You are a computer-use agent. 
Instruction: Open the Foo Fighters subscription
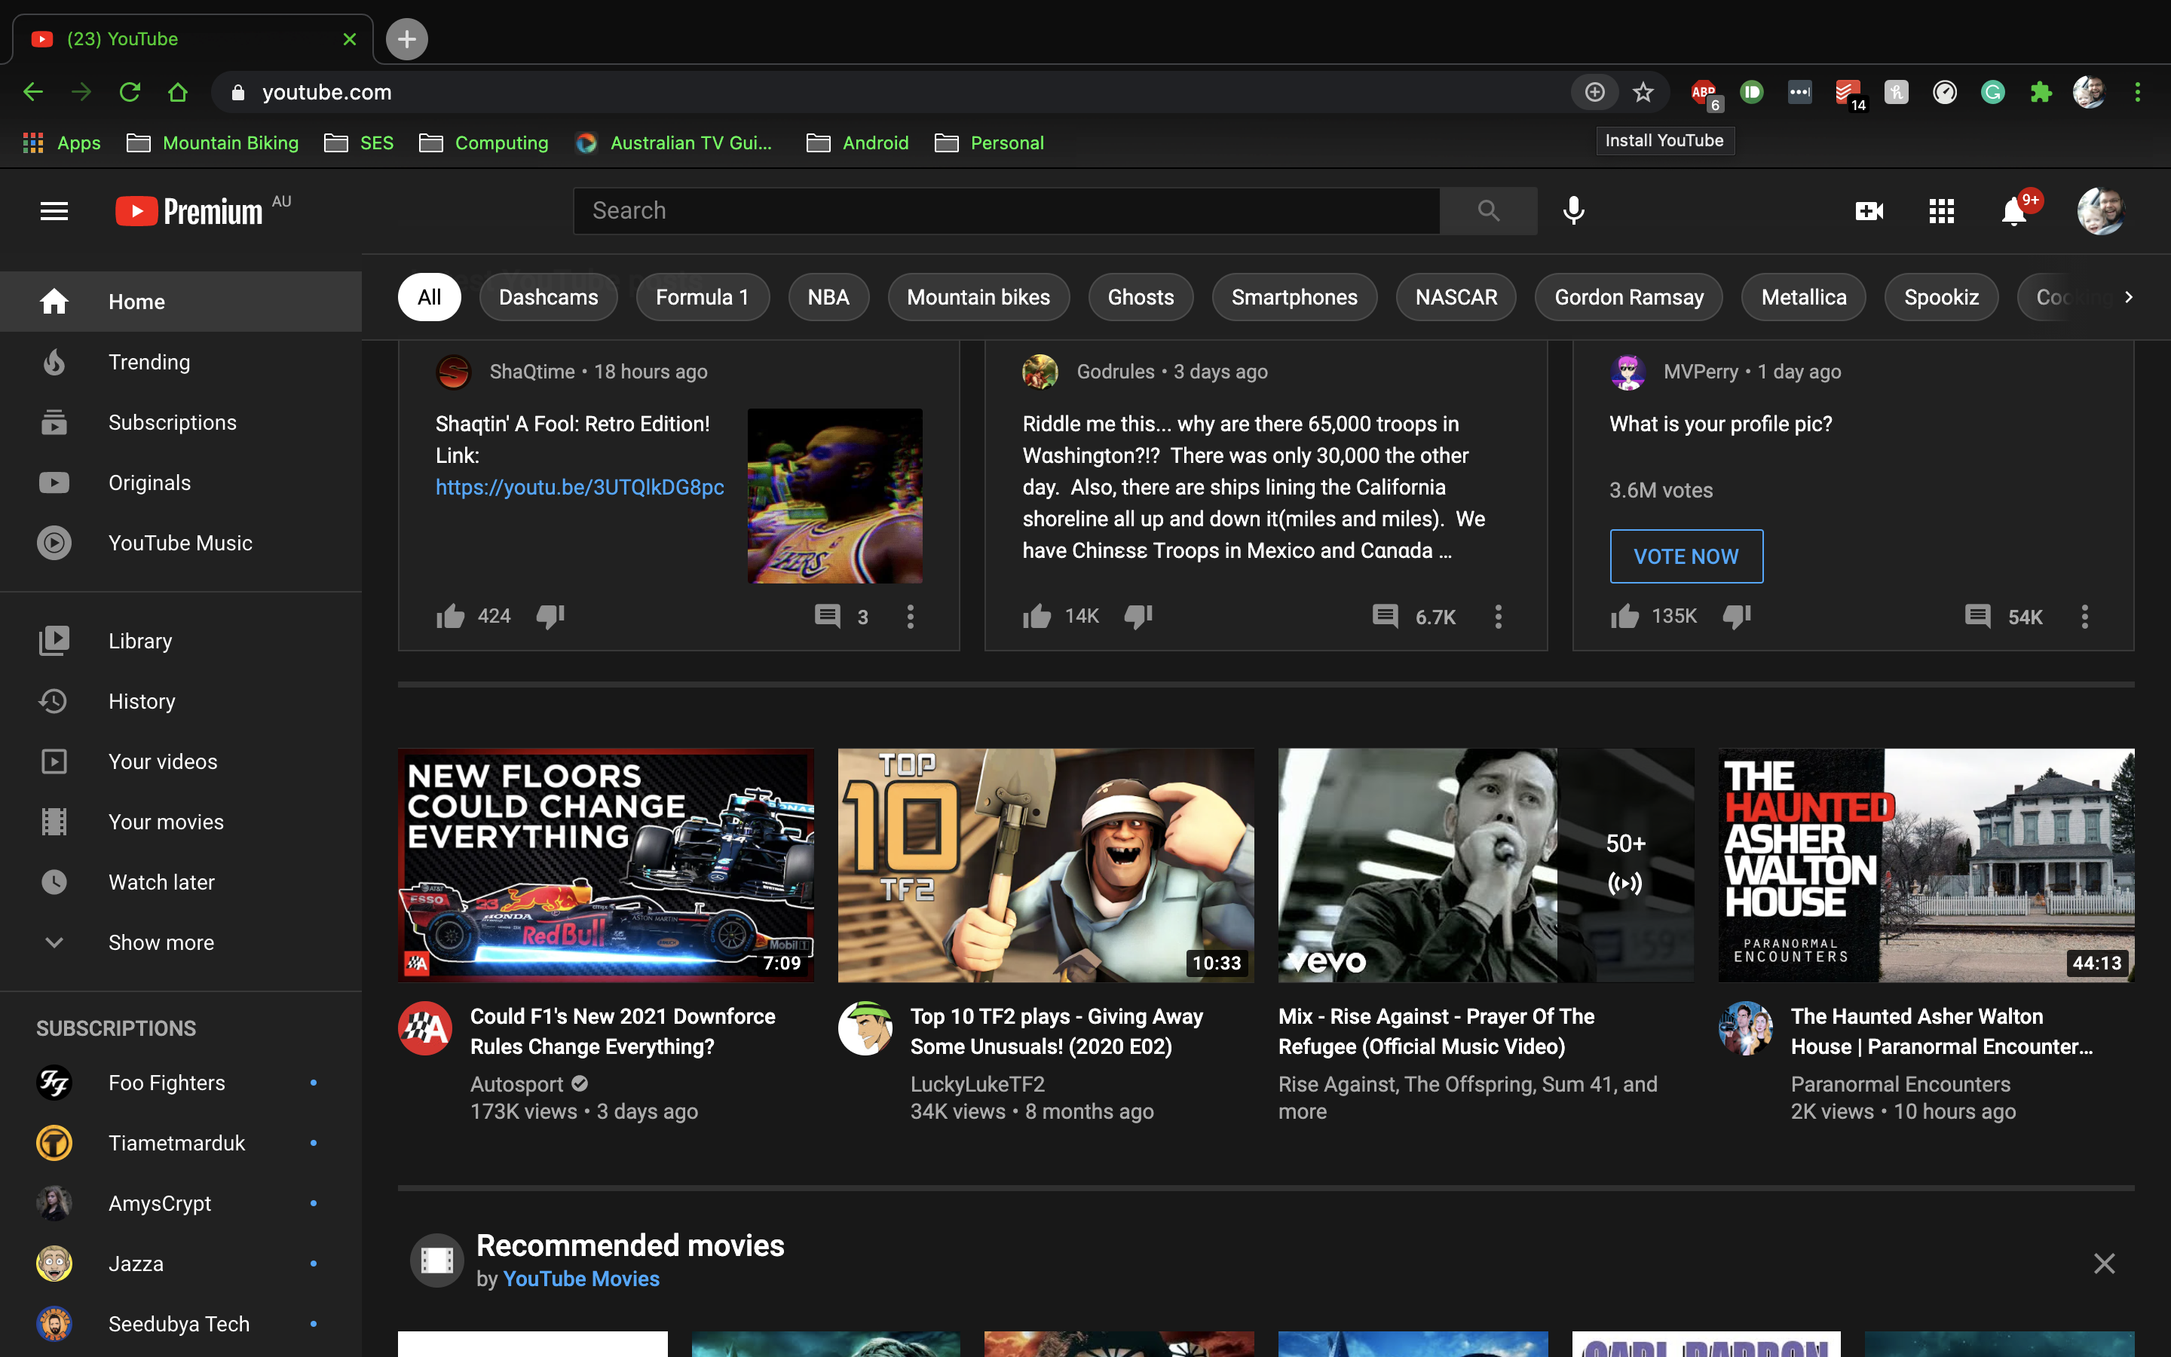click(180, 1083)
